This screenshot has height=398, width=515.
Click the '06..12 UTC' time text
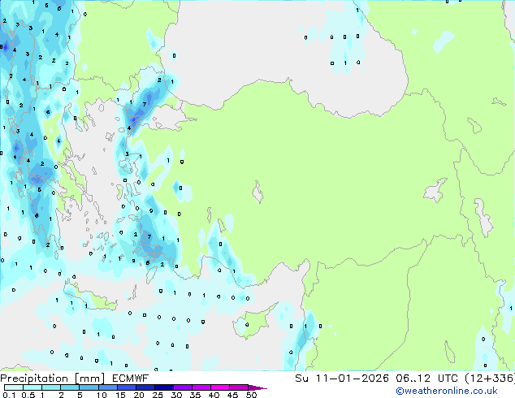(426, 379)
